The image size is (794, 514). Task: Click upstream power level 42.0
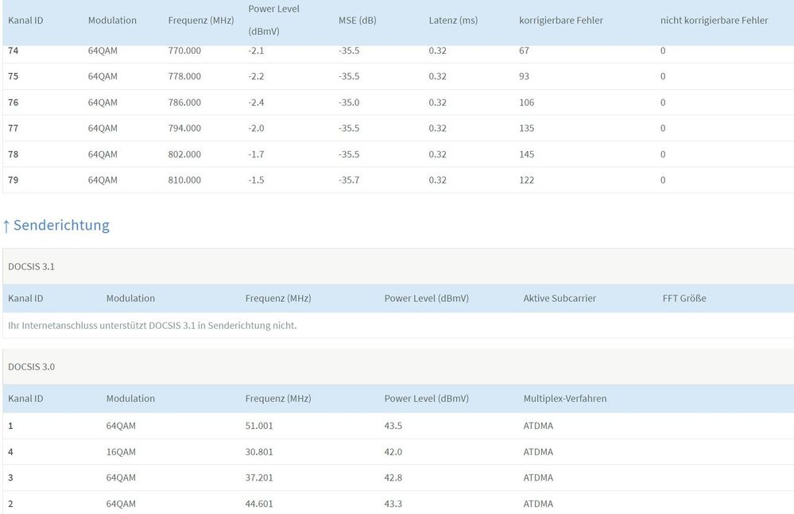[393, 452]
